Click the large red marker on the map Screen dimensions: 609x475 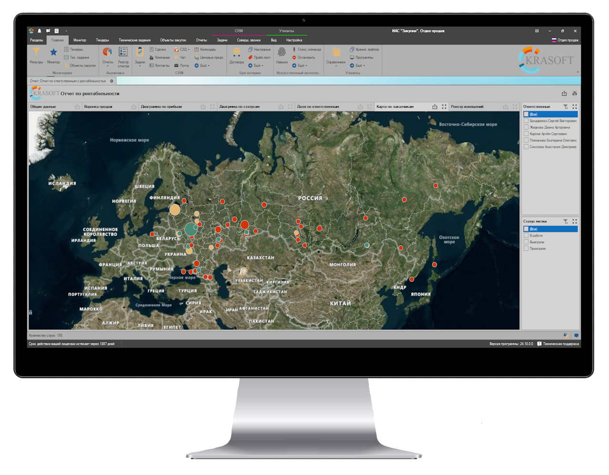(x=245, y=225)
